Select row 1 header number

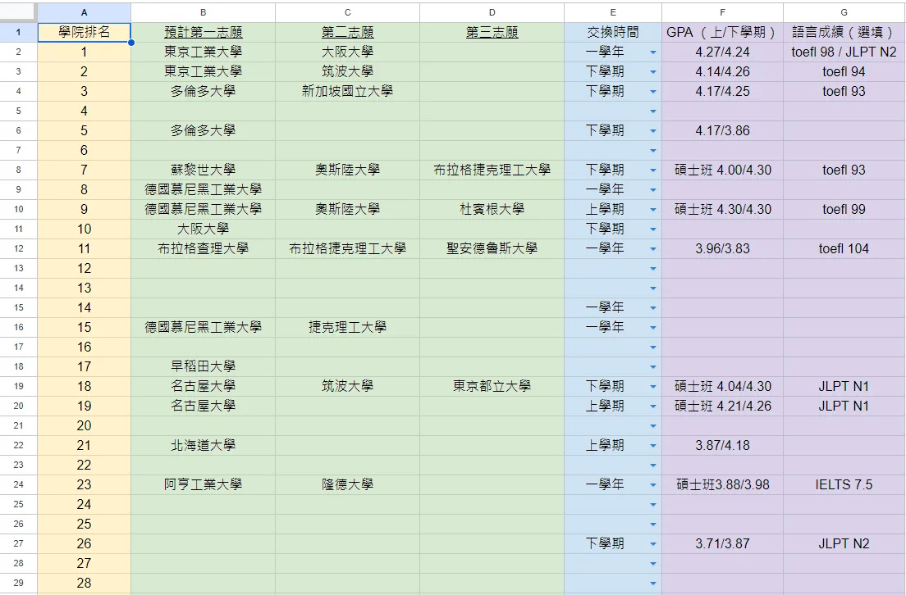tap(19, 32)
